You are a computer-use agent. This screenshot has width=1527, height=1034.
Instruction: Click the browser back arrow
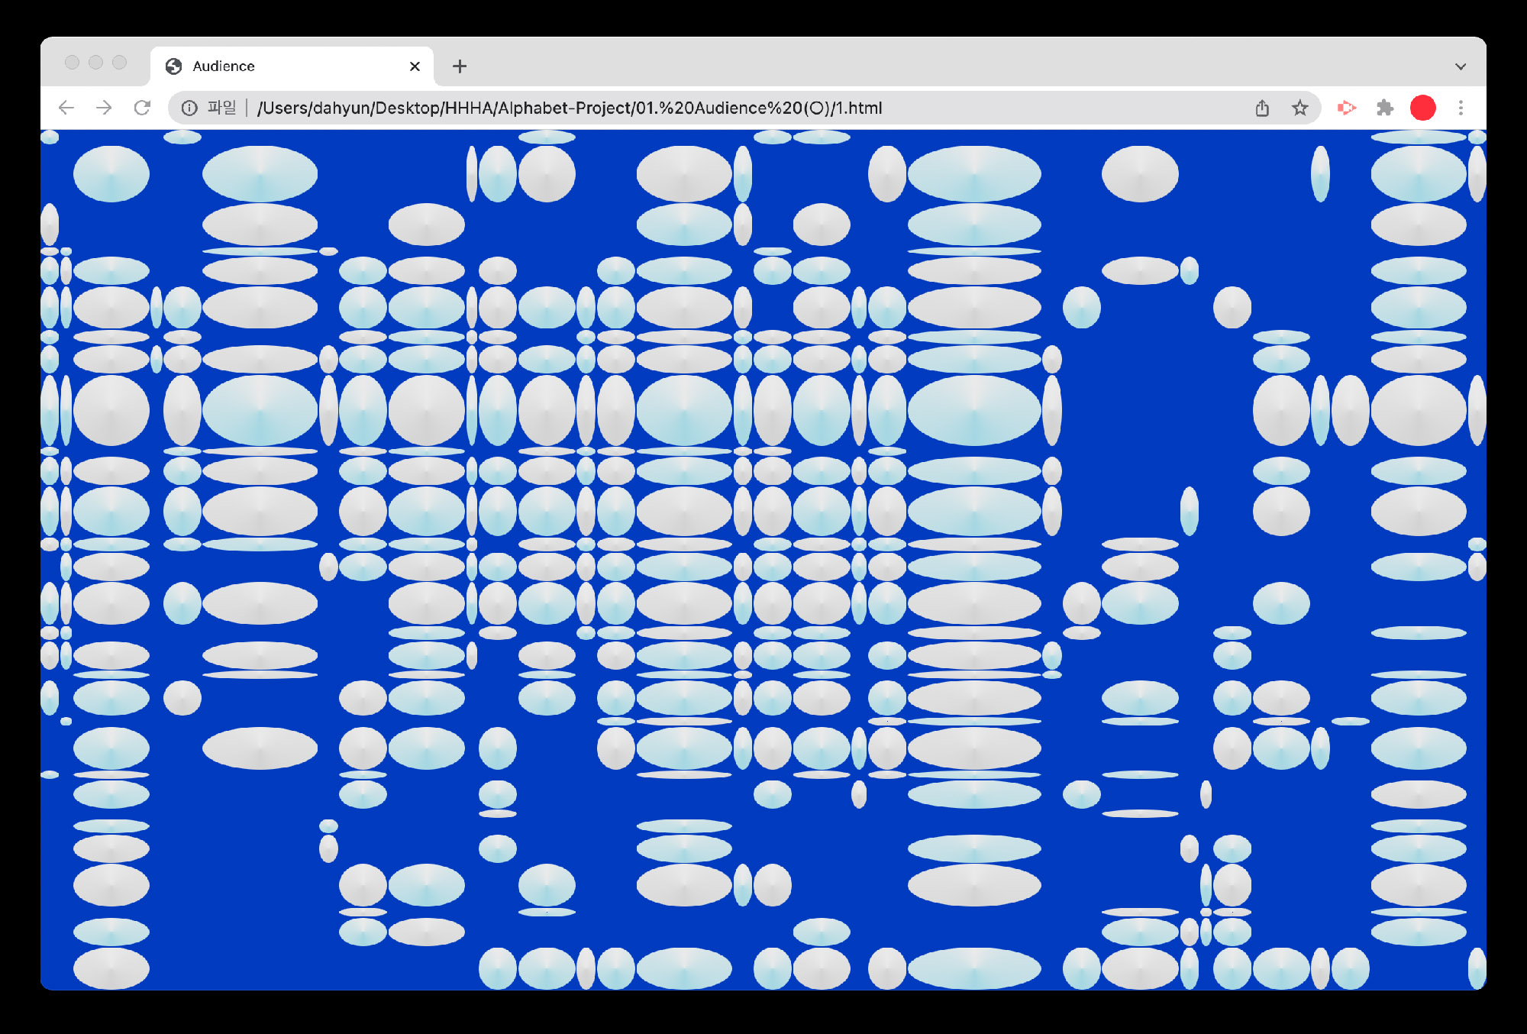pyautogui.click(x=66, y=108)
